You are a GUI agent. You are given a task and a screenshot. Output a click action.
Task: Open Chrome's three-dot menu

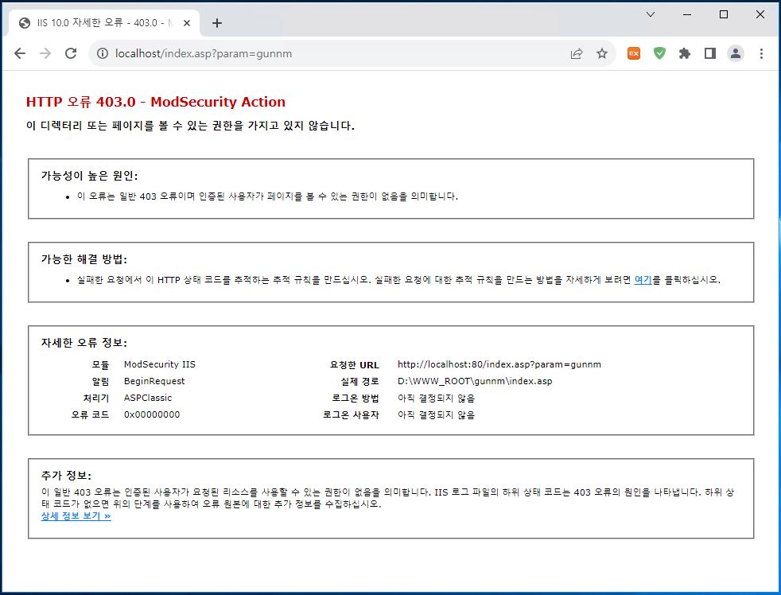tap(761, 53)
